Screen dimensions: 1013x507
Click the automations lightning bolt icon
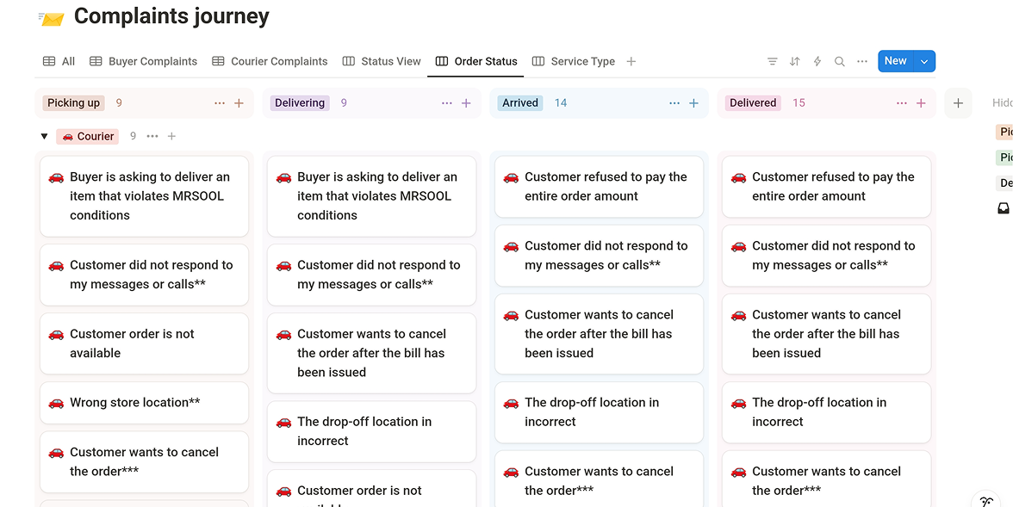[x=816, y=61]
